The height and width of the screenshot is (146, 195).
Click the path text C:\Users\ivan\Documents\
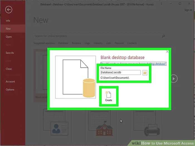pyautogui.click(x=115, y=78)
